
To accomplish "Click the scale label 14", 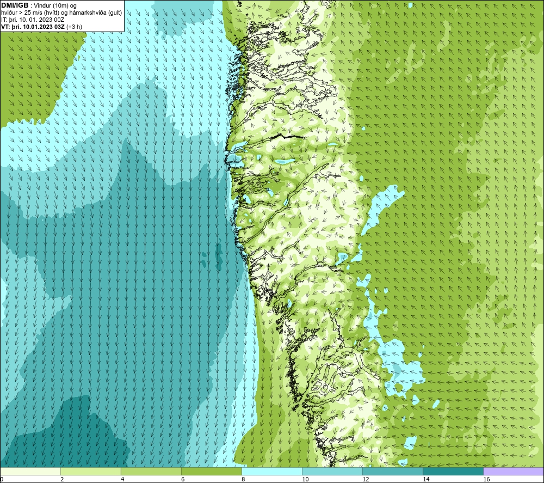I will point(426,480).
